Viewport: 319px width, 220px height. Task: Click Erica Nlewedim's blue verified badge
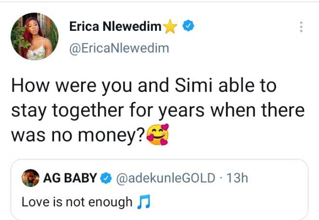[x=189, y=28]
